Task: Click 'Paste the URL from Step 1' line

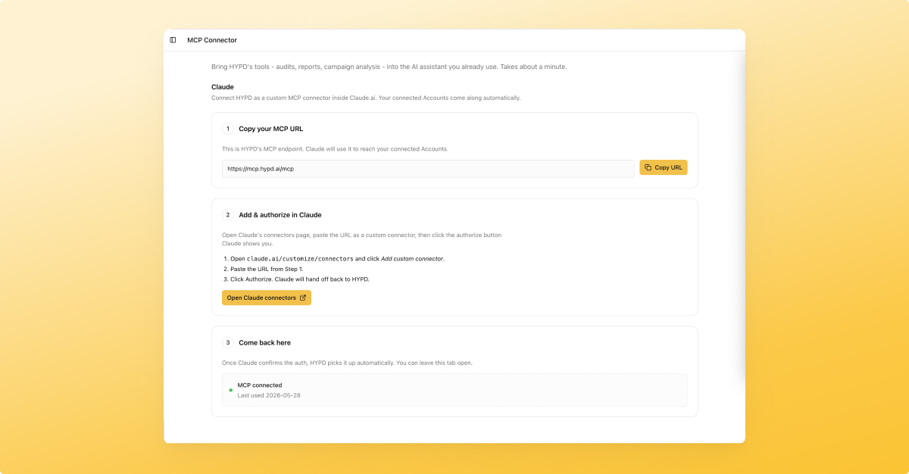Action: (x=267, y=269)
